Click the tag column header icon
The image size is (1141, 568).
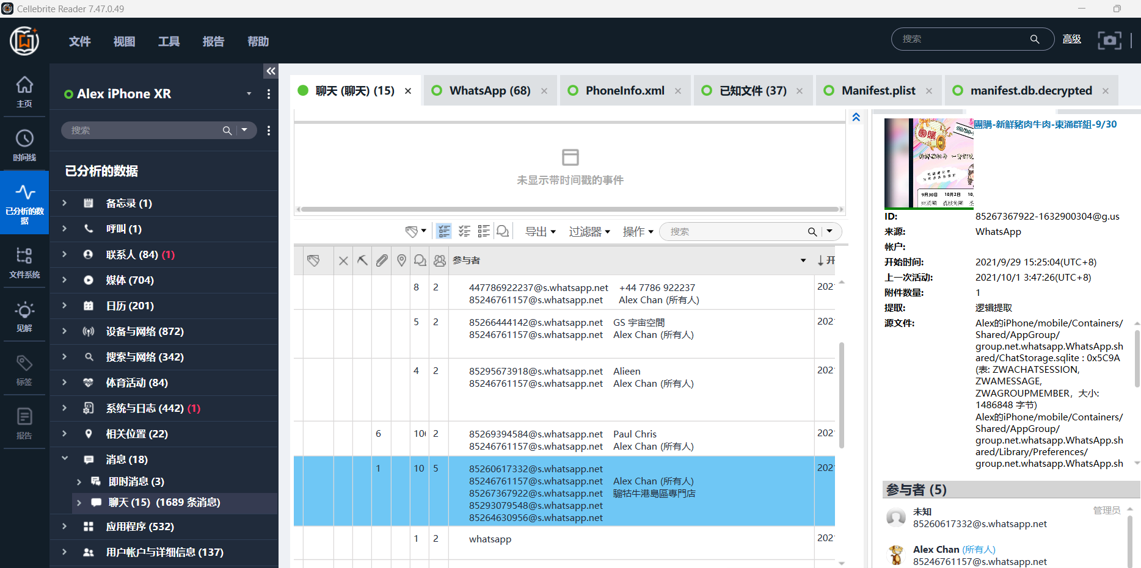pyautogui.click(x=313, y=261)
